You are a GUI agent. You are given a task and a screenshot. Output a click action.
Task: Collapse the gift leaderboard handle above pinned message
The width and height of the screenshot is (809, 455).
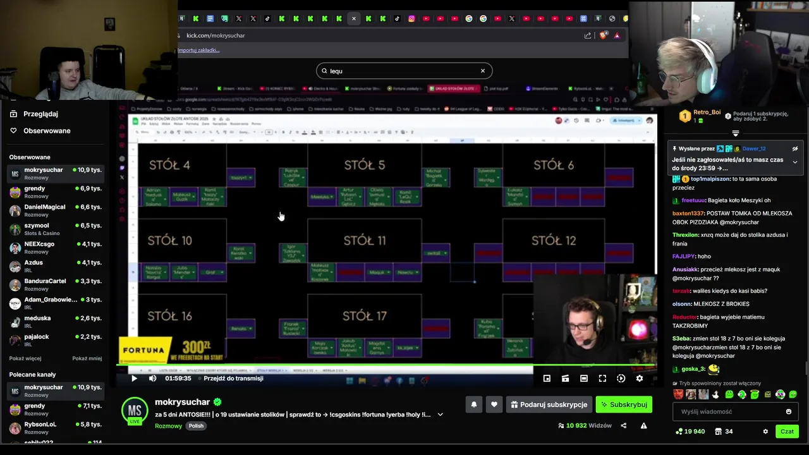point(735,133)
